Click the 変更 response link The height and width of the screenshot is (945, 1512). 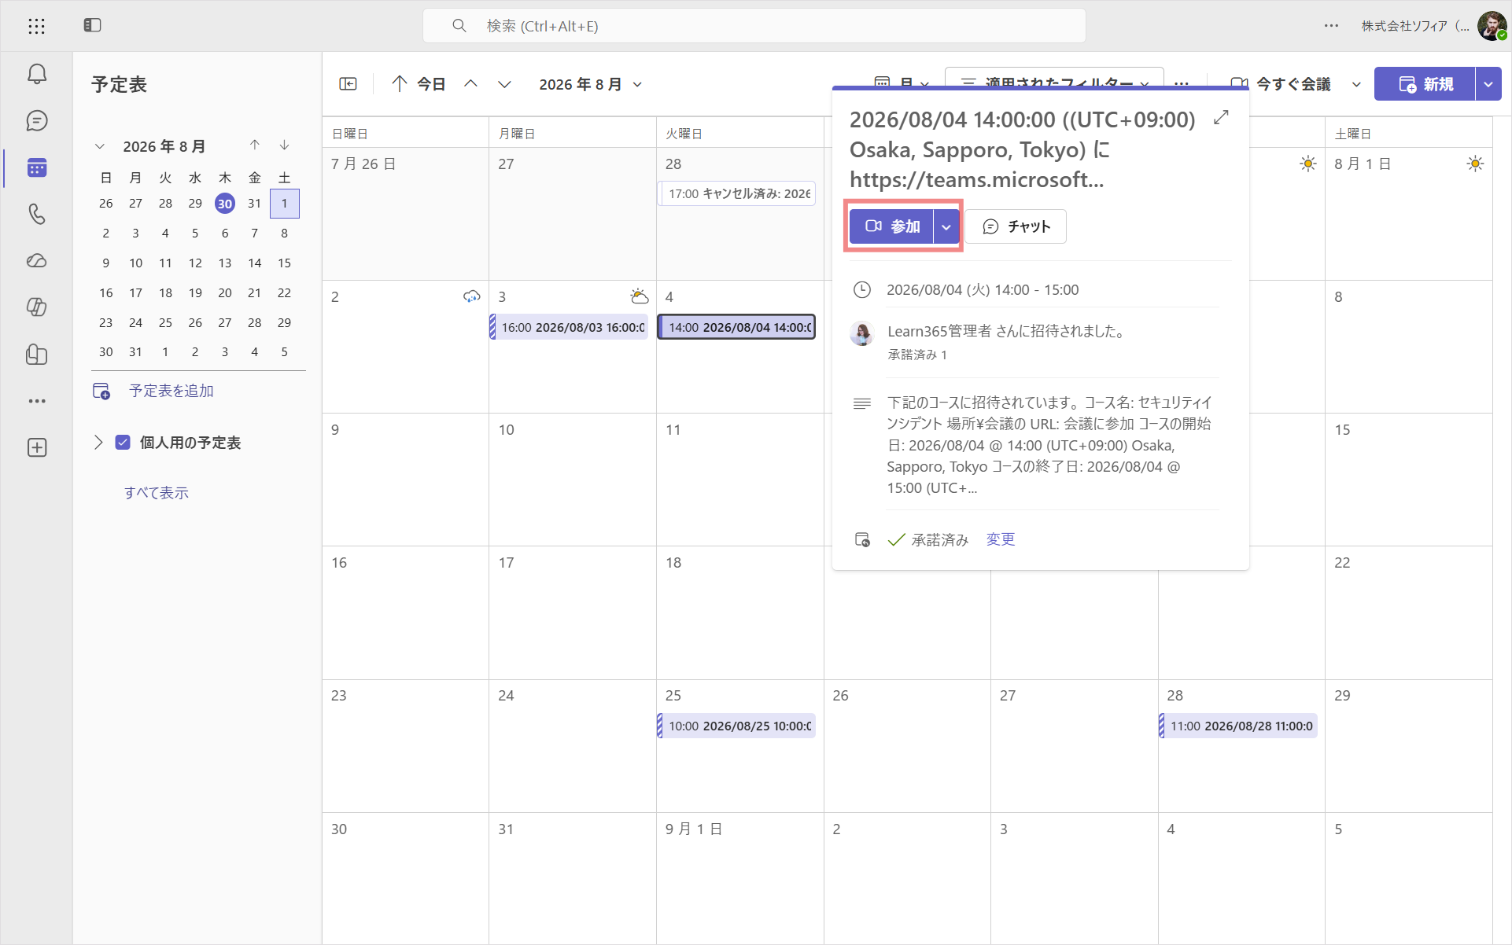pos(1001,539)
